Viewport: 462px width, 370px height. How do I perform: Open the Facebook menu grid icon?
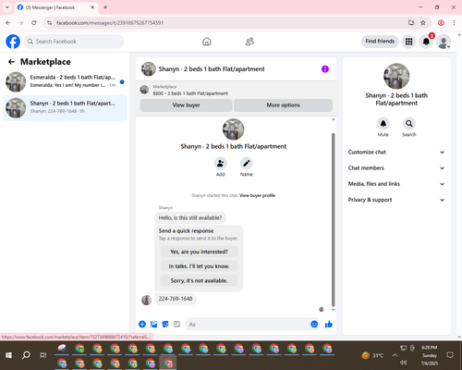point(408,42)
